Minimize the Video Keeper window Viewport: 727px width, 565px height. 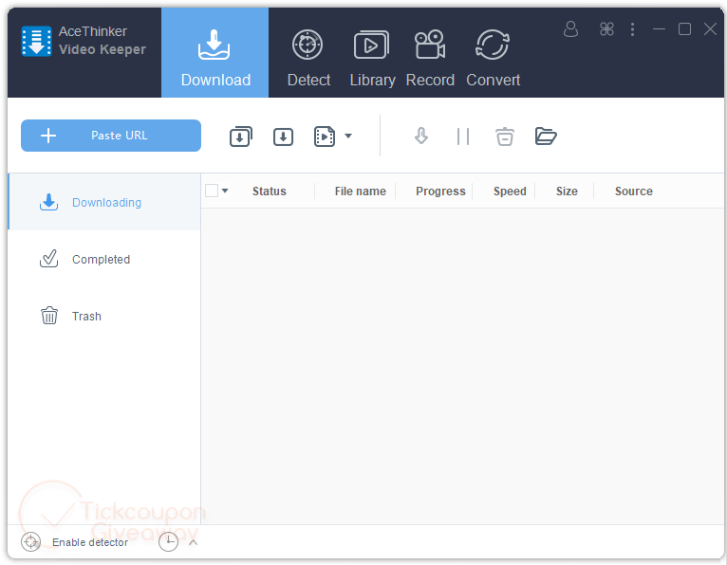[x=659, y=29]
